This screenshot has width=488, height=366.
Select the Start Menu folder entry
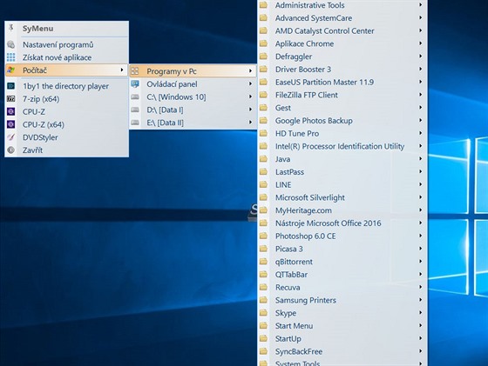(342, 326)
